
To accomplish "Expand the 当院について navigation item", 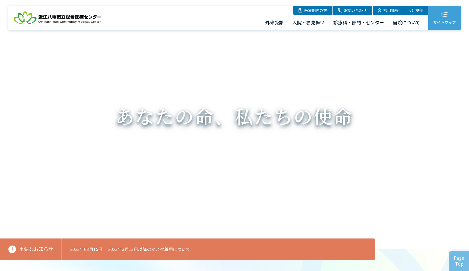I will click(406, 23).
